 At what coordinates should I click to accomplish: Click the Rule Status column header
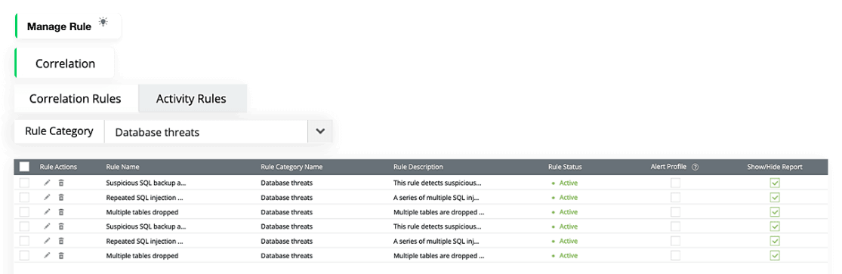(x=565, y=167)
